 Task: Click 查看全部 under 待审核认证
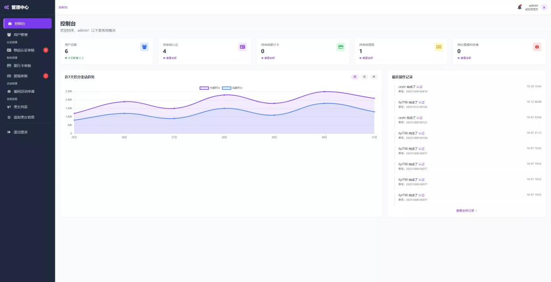tap(171, 58)
